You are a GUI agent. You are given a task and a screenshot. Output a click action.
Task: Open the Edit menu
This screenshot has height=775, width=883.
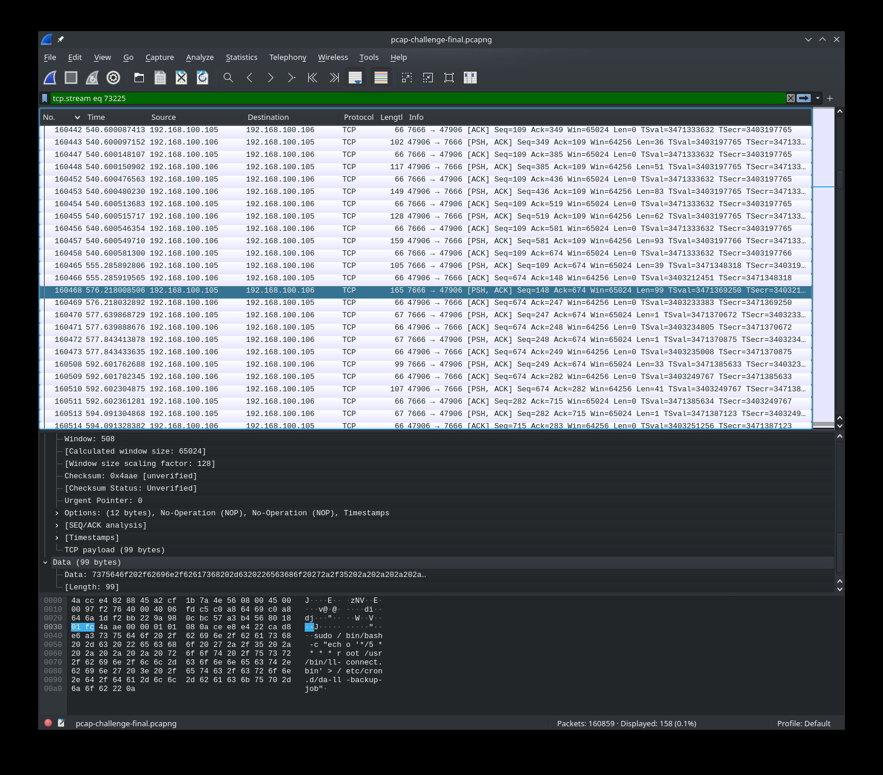click(75, 57)
